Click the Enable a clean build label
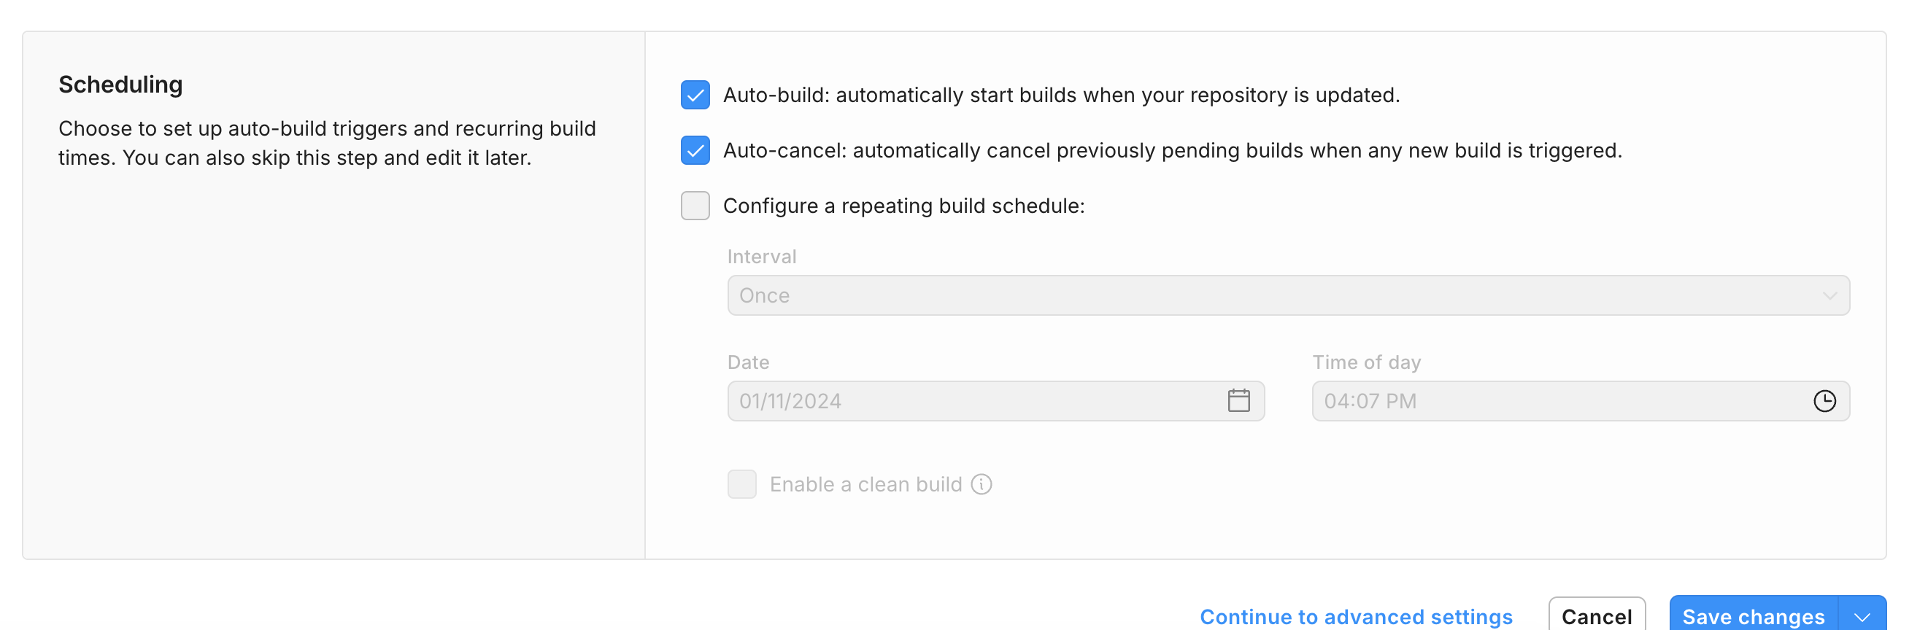The height and width of the screenshot is (630, 1928). point(865,485)
